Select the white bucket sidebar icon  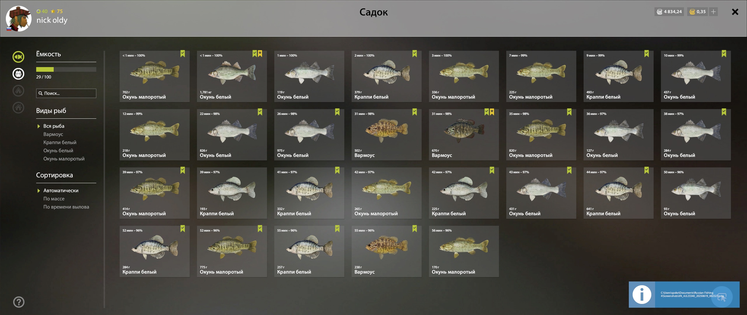coord(18,73)
